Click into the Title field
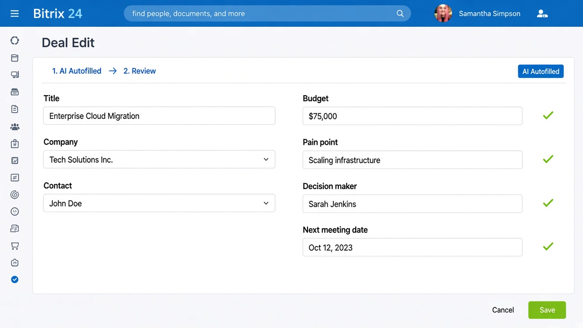This screenshot has width=583, height=328. pyautogui.click(x=159, y=116)
